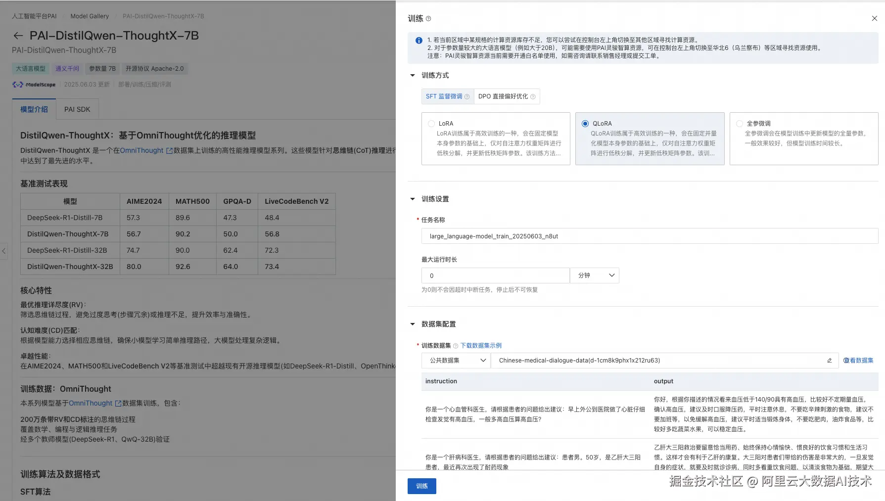This screenshot has width=885, height=501.
Task: Click the GPQA-D column header
Action: tap(237, 201)
